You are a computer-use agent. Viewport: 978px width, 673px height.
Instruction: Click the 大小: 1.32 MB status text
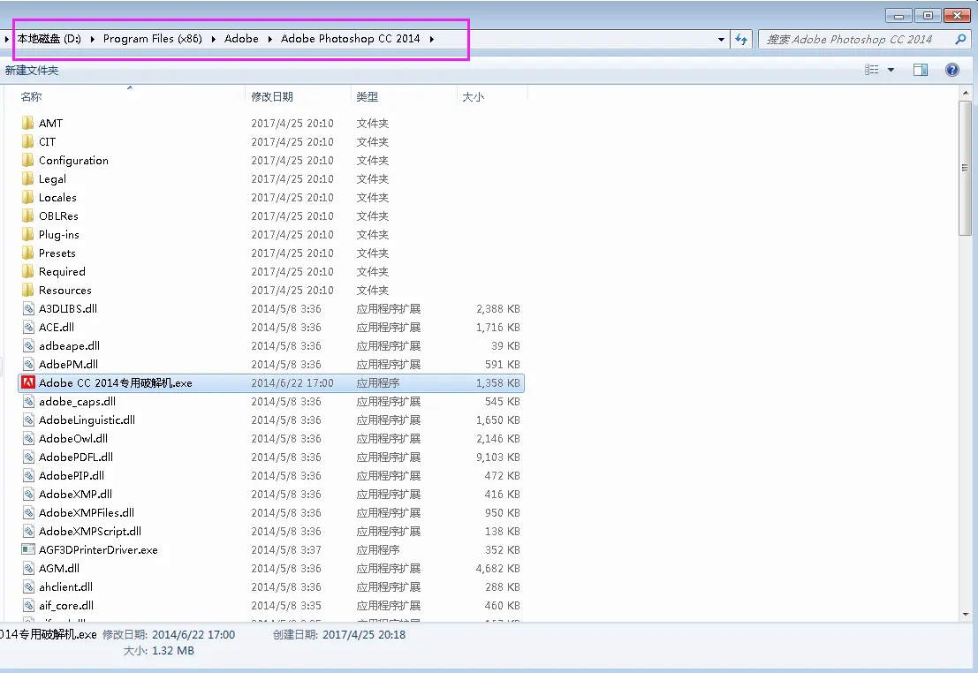[158, 651]
